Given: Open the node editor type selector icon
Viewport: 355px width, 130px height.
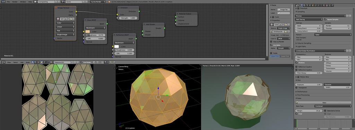Looking at the screenshot, I should [x=3, y=62].
